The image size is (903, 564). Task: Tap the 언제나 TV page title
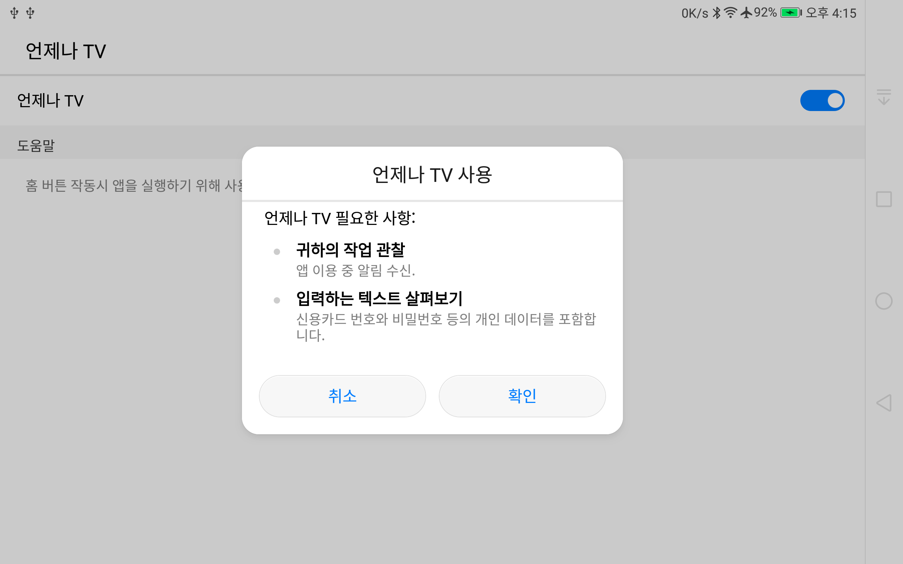coord(66,51)
